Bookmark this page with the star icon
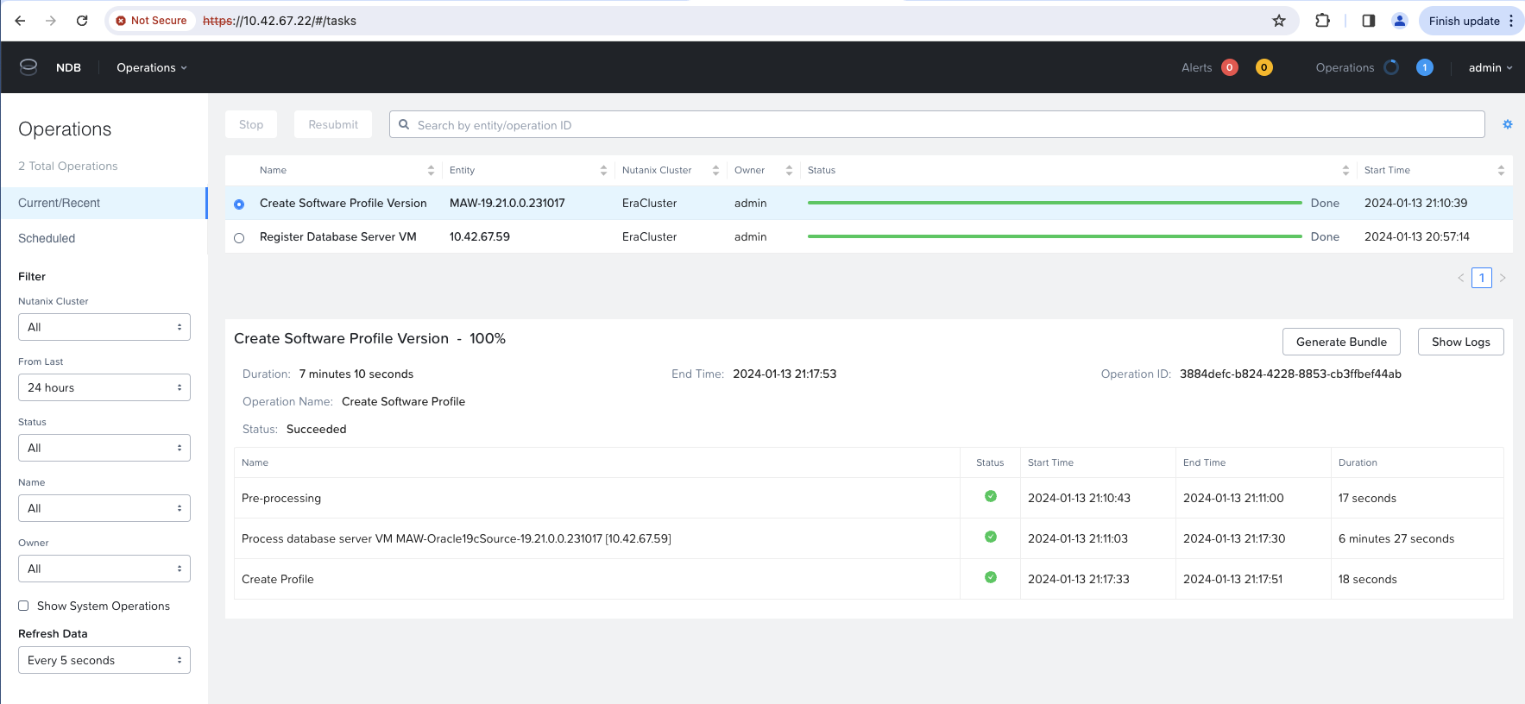This screenshot has height=704, width=1525. [x=1279, y=21]
